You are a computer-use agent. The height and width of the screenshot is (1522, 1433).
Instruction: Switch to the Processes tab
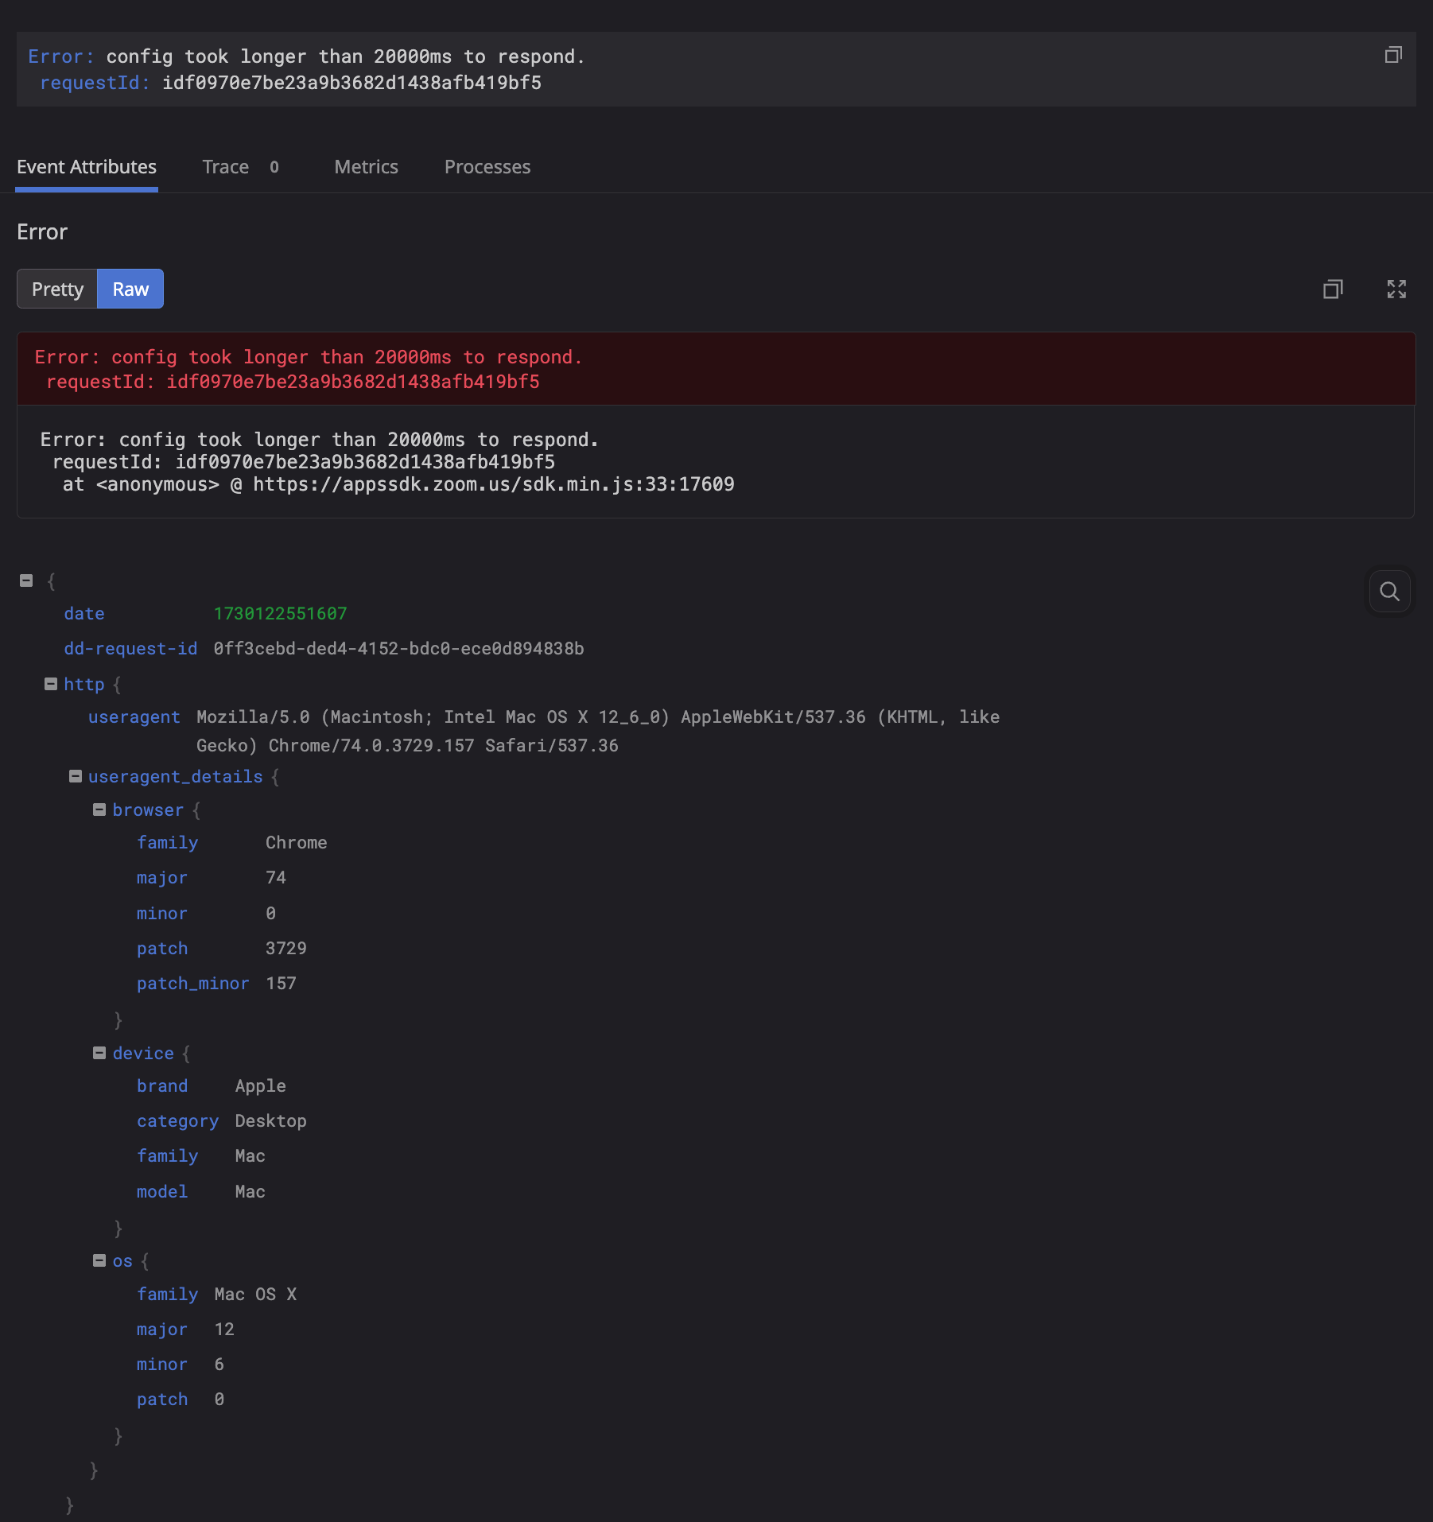tap(487, 167)
